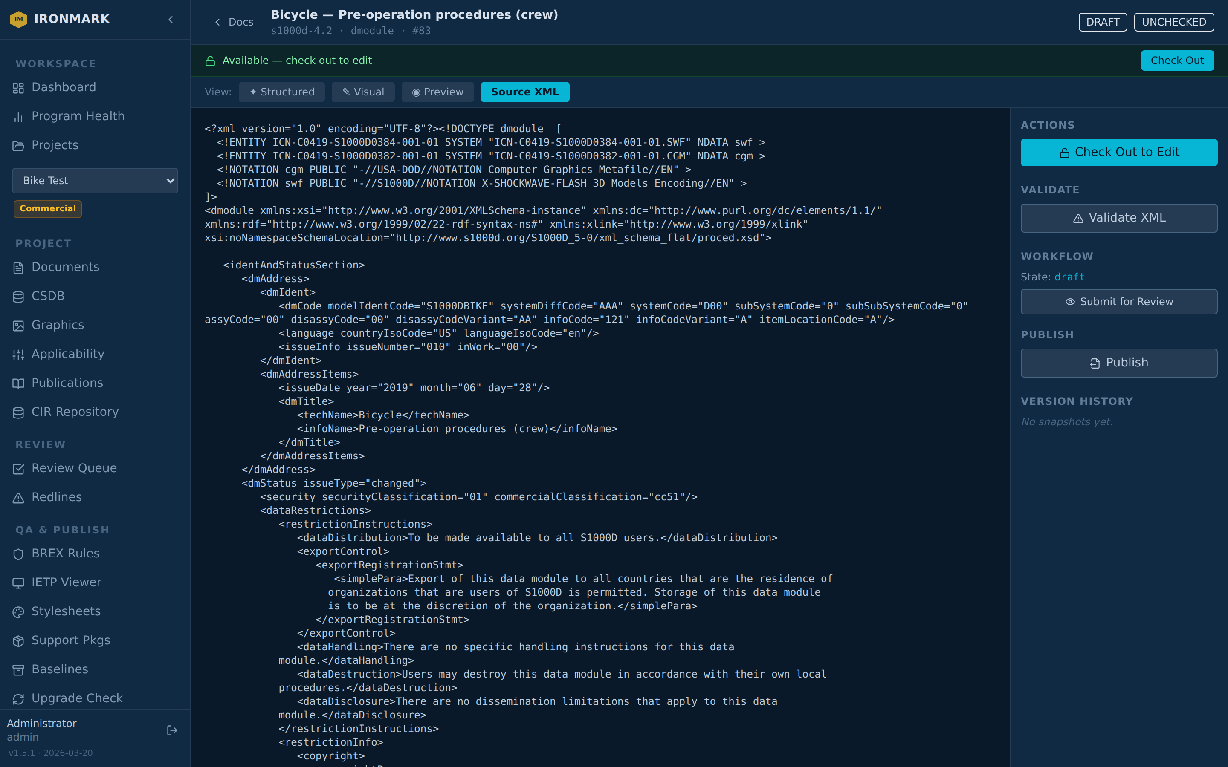Click Check Out in the green banner

(1177, 61)
